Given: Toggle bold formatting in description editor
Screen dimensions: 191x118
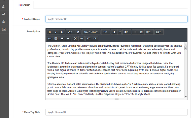Looking at the screenshot, I should coord(50,32).
